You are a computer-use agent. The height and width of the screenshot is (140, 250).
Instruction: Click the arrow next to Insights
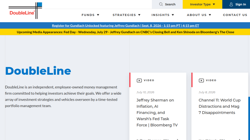[x=173, y=15]
